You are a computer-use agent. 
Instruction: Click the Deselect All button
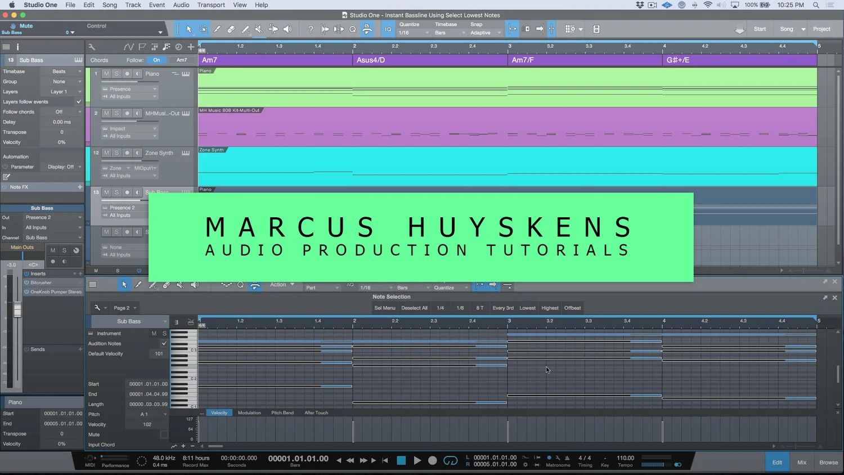coord(414,308)
